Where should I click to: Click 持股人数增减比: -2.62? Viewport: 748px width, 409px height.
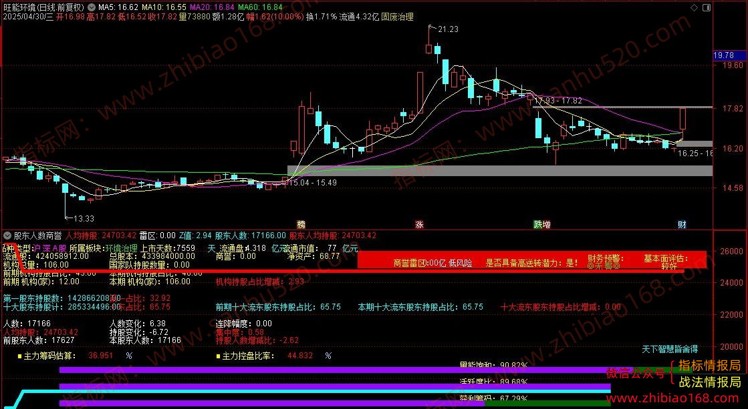(257, 340)
